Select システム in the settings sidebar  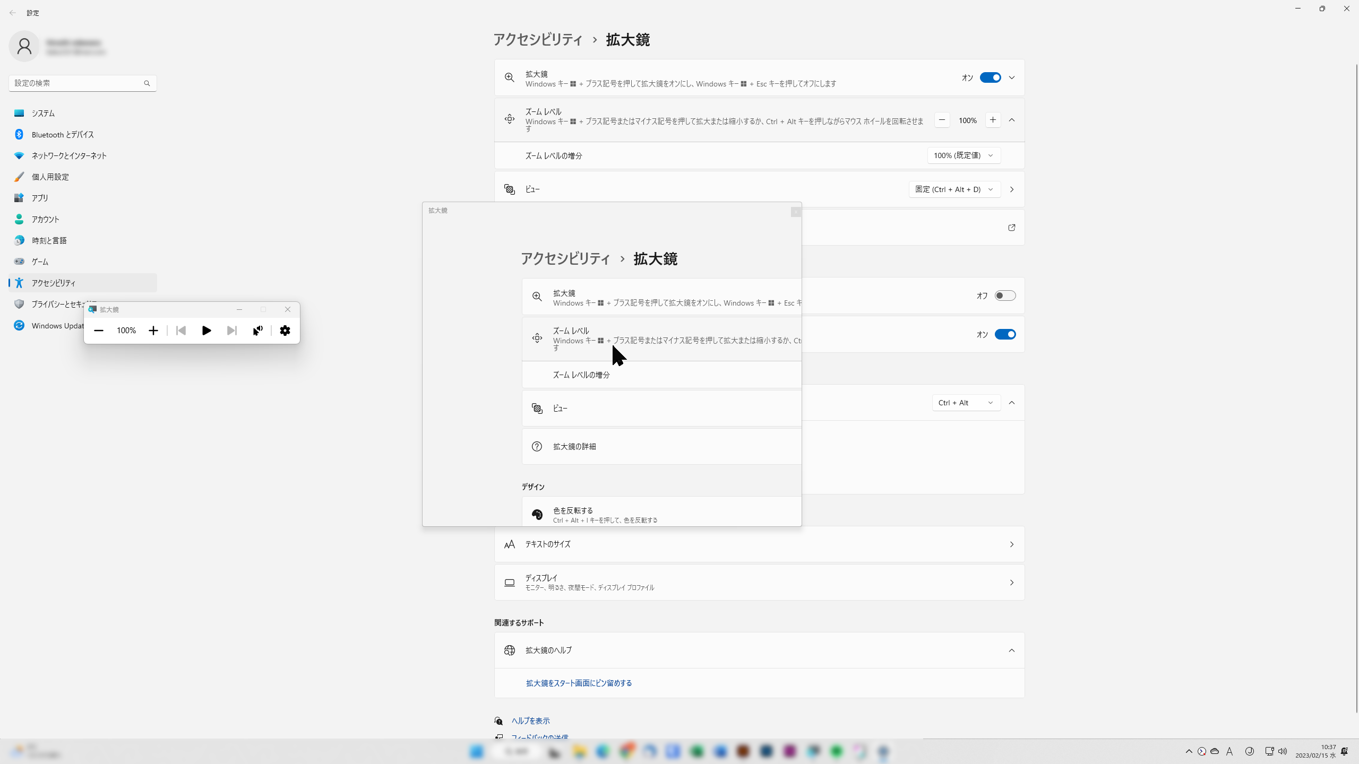click(x=43, y=113)
